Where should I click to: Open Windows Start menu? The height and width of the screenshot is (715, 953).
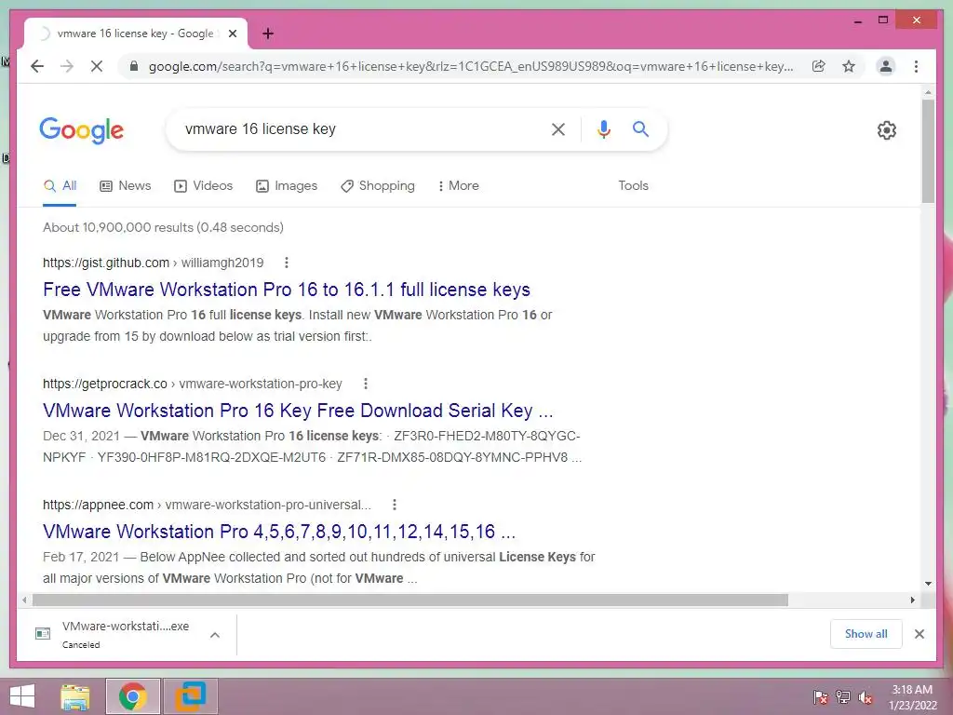click(x=22, y=696)
